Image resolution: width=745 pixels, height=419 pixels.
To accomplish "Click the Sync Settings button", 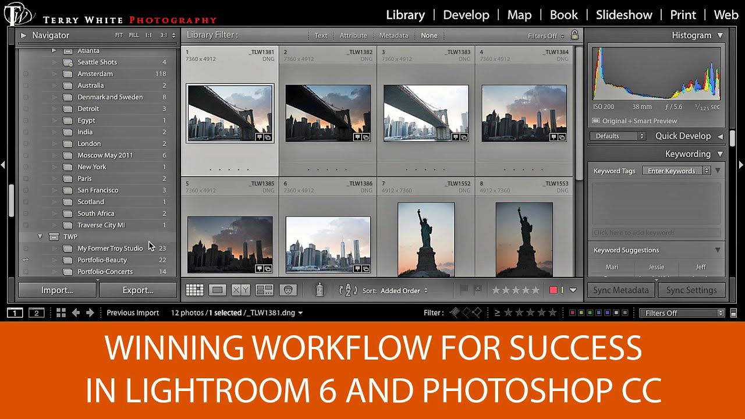I will (x=691, y=290).
